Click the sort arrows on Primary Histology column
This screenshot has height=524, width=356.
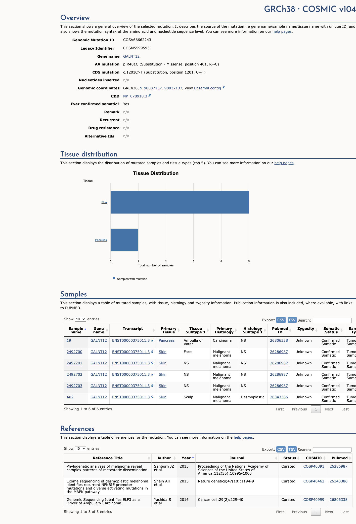(236, 330)
